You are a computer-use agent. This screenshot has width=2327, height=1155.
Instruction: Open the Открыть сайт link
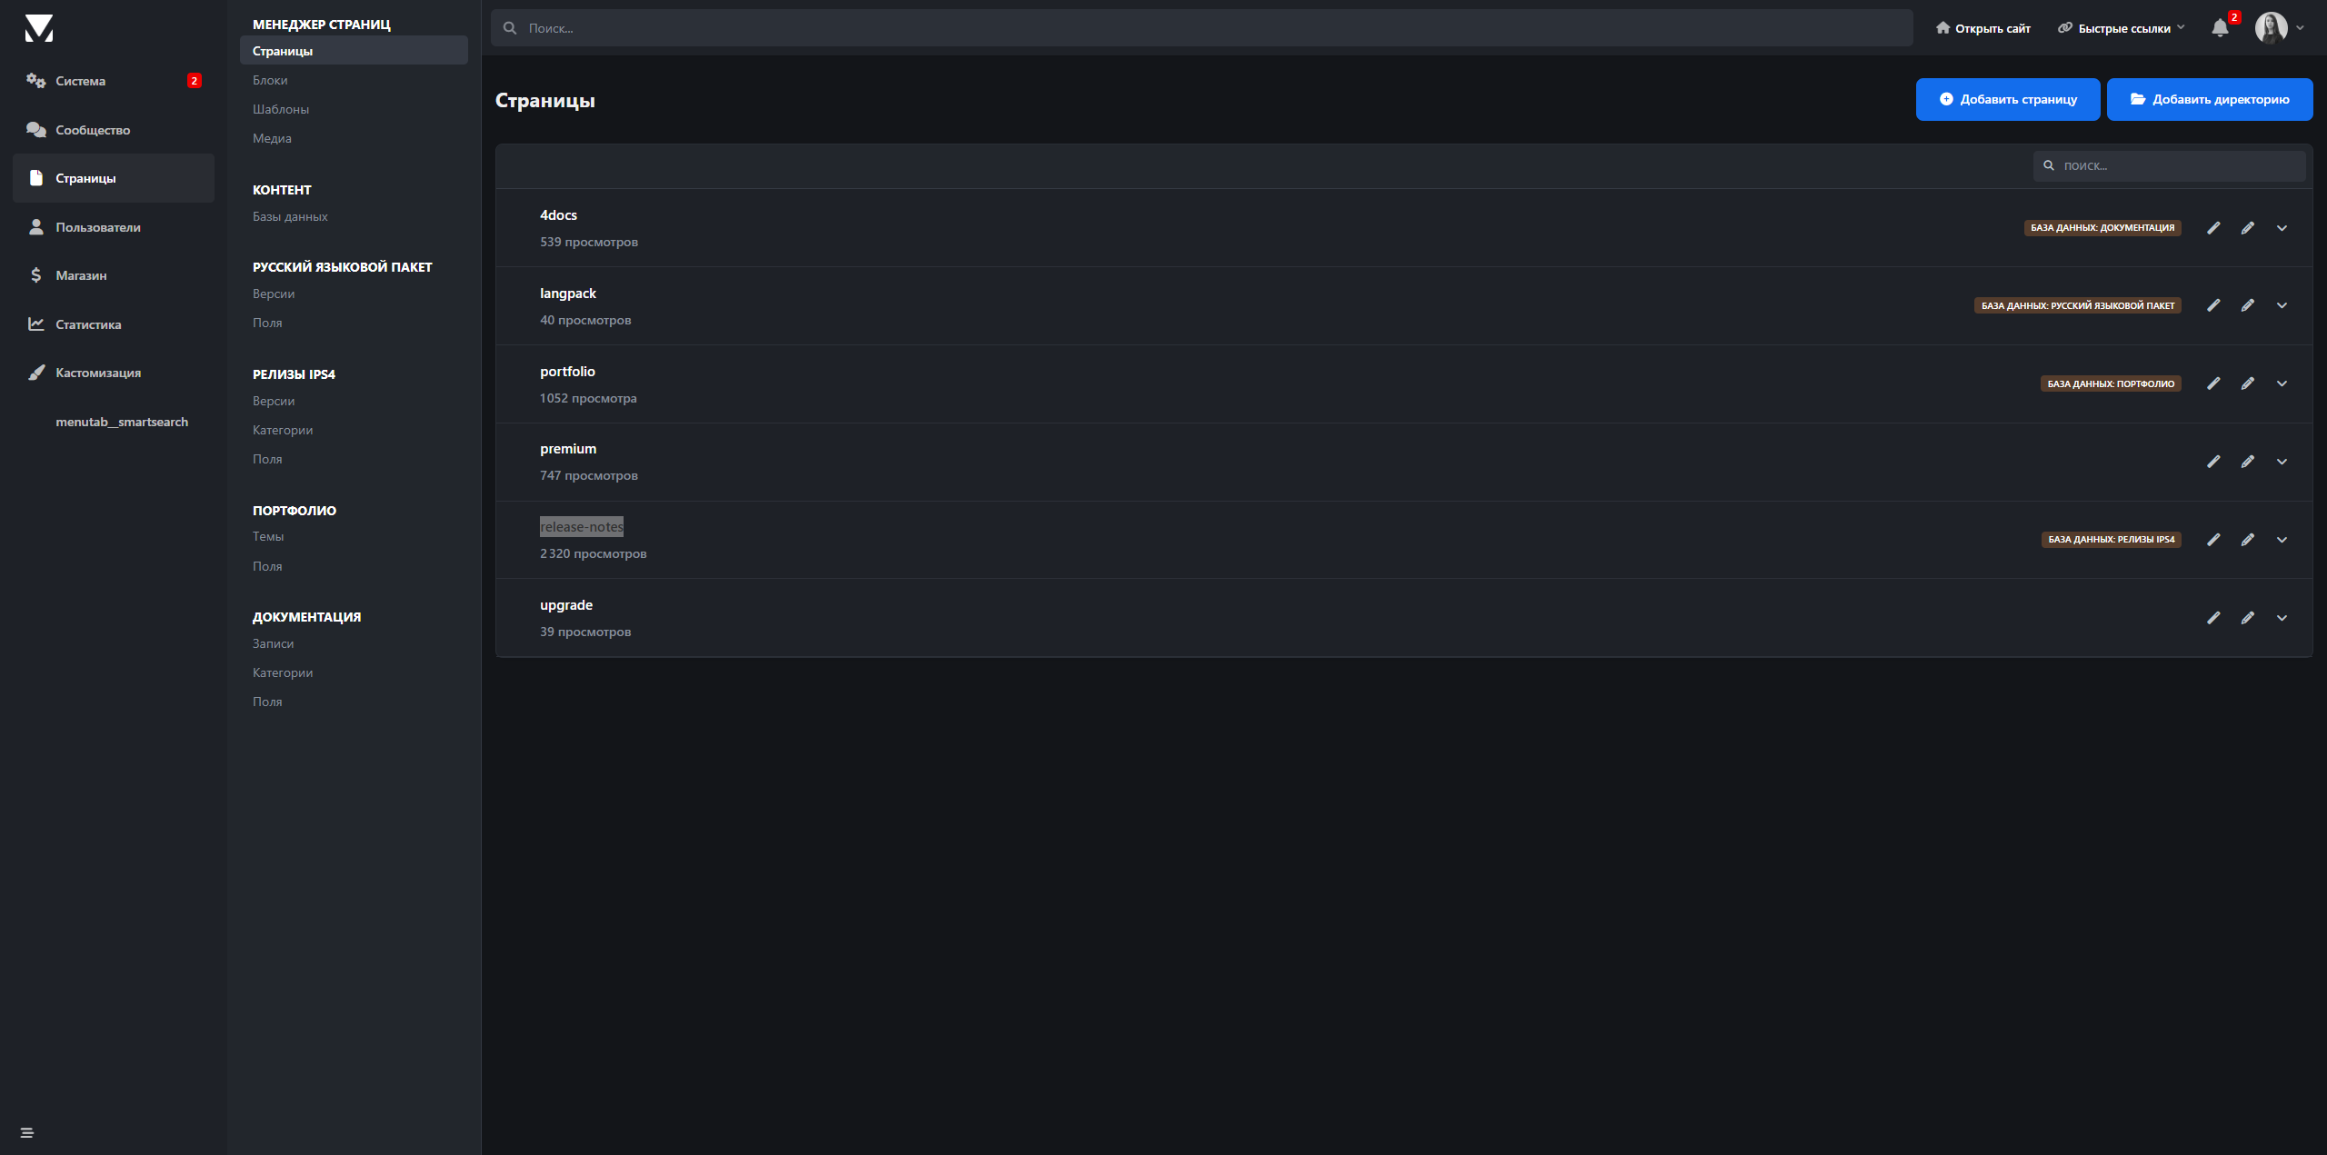(x=1982, y=28)
